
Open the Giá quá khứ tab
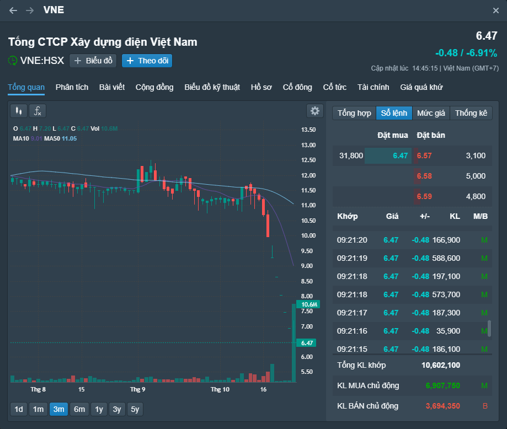421,87
